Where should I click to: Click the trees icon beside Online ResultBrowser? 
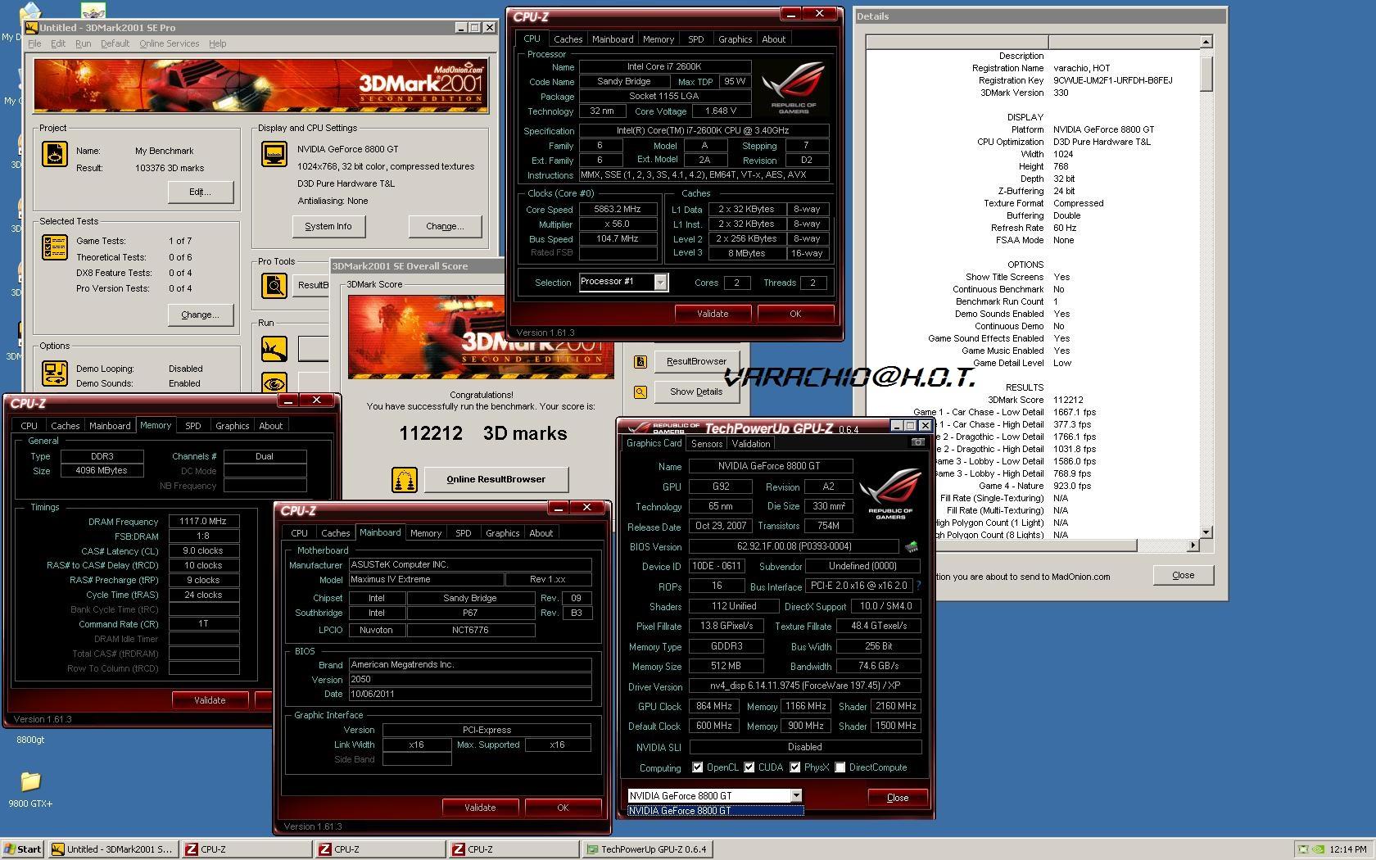click(404, 479)
